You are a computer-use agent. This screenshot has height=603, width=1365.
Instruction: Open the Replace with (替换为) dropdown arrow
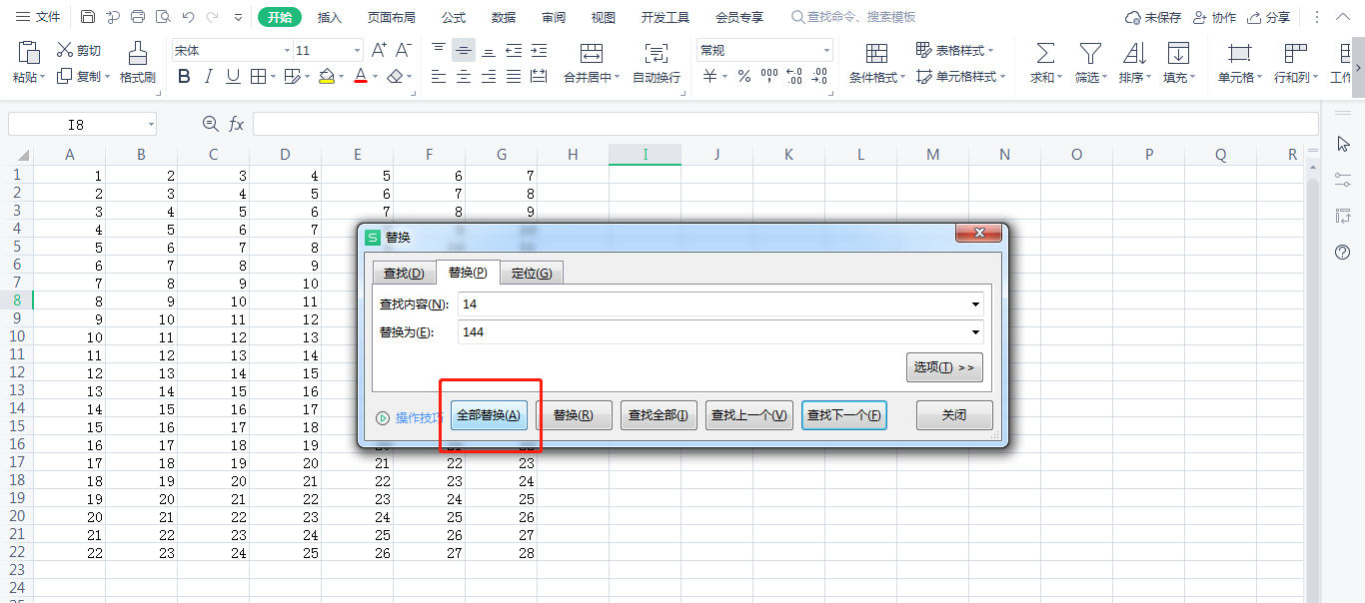(x=974, y=332)
